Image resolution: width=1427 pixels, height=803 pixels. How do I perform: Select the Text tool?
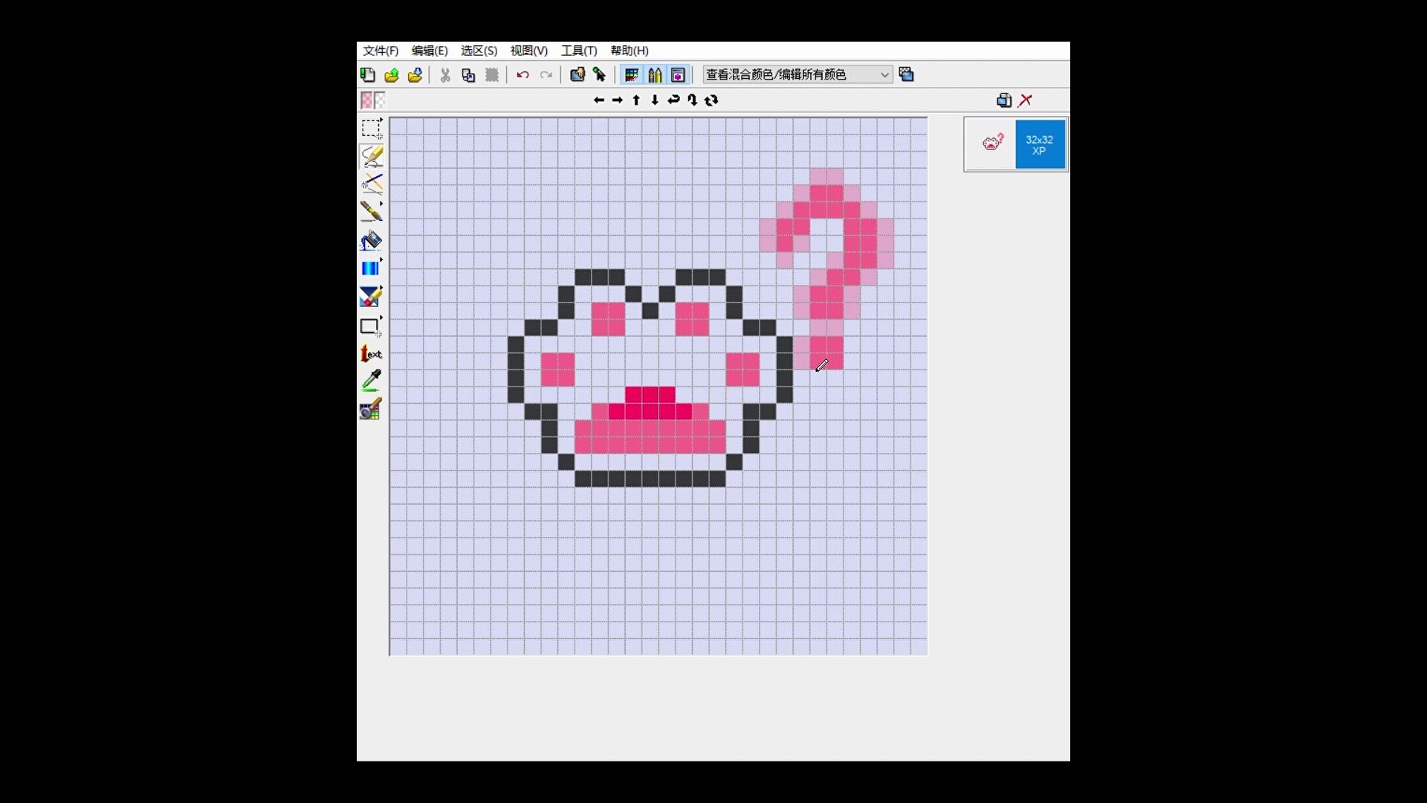(371, 354)
